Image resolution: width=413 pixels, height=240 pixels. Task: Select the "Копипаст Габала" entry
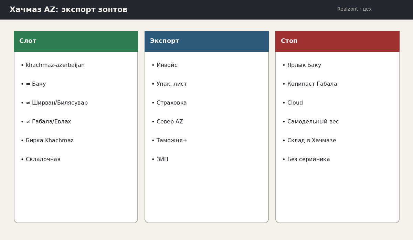point(310,84)
